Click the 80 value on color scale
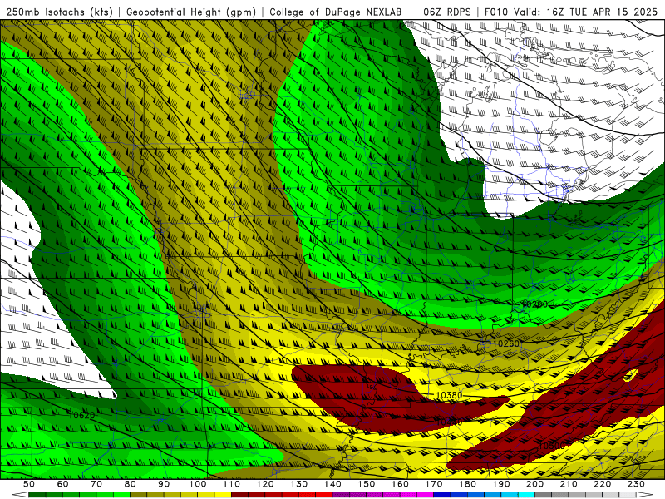The image size is (665, 499). [x=131, y=484]
